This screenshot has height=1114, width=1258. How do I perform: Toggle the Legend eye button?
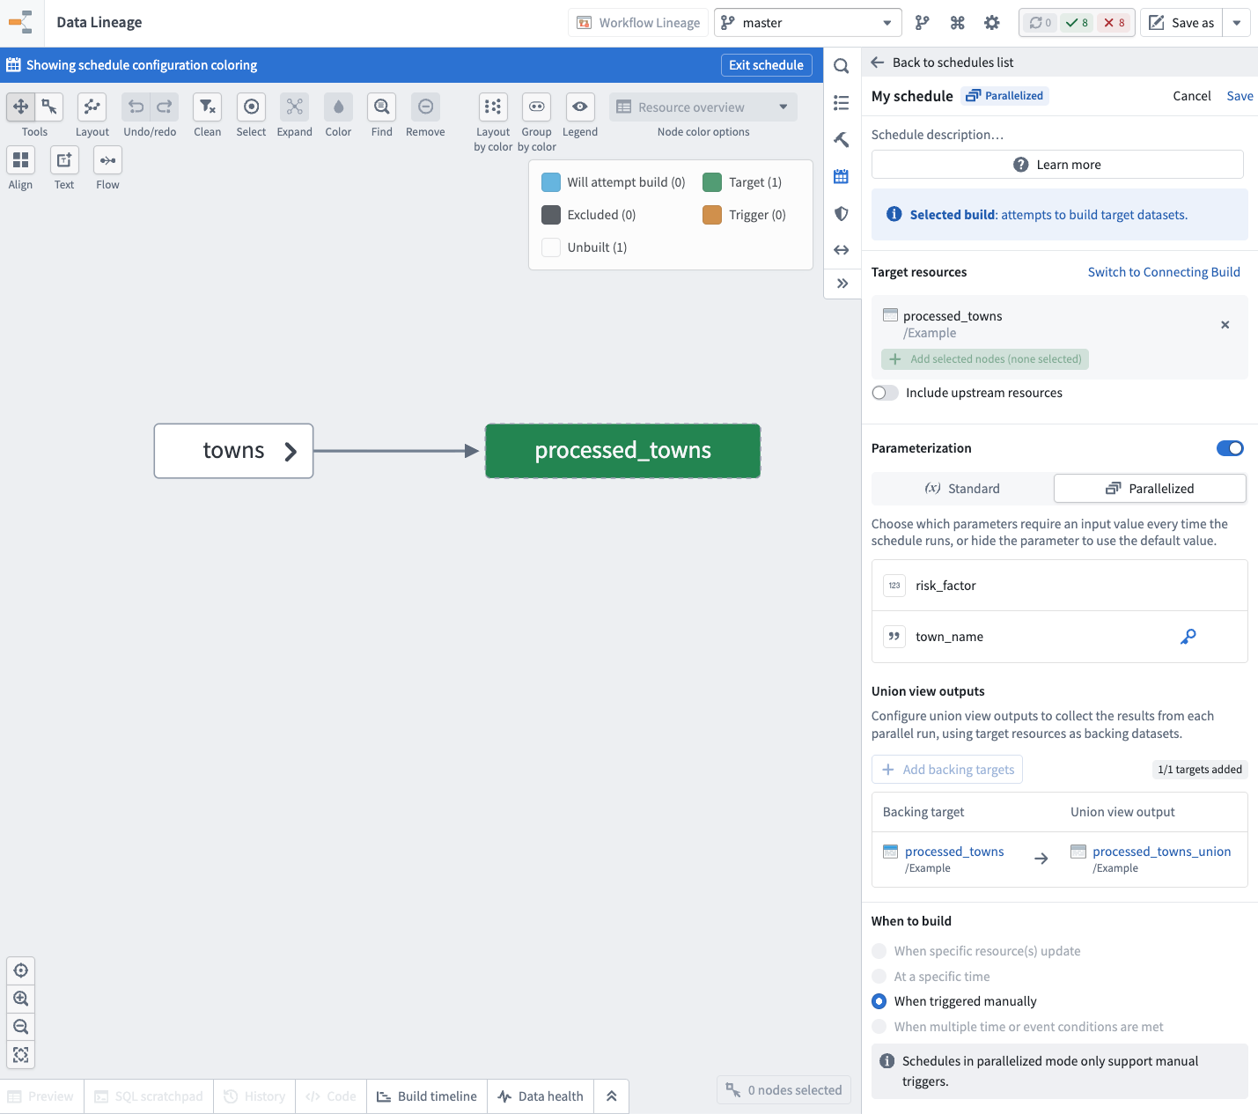(580, 107)
